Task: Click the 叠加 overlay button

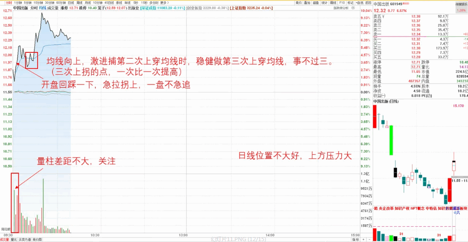Action: (x=307, y=3)
